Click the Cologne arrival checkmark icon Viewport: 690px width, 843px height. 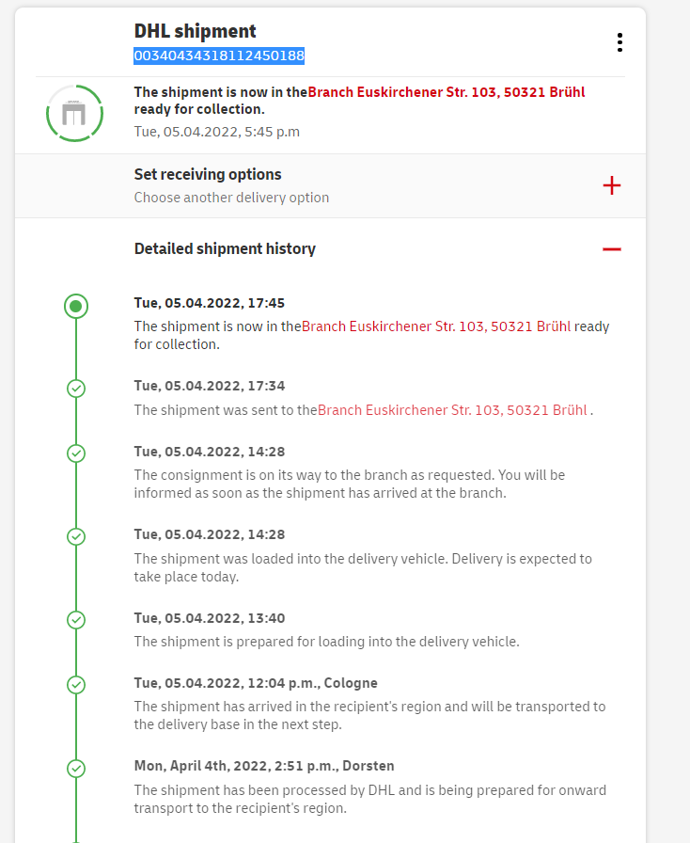coord(76,685)
